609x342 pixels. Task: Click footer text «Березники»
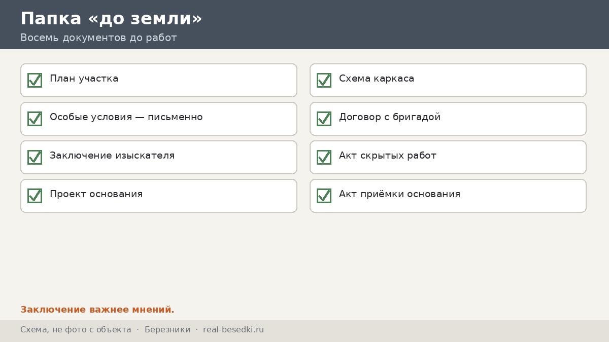(167, 330)
